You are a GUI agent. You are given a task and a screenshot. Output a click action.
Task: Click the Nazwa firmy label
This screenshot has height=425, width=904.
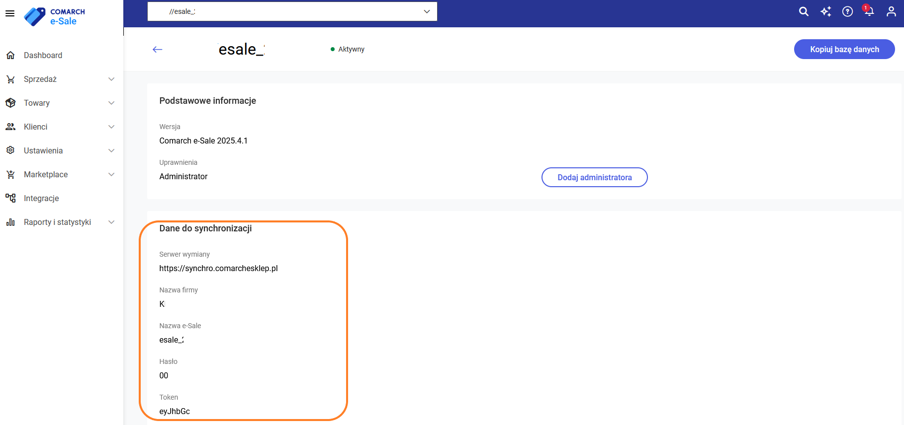(179, 290)
